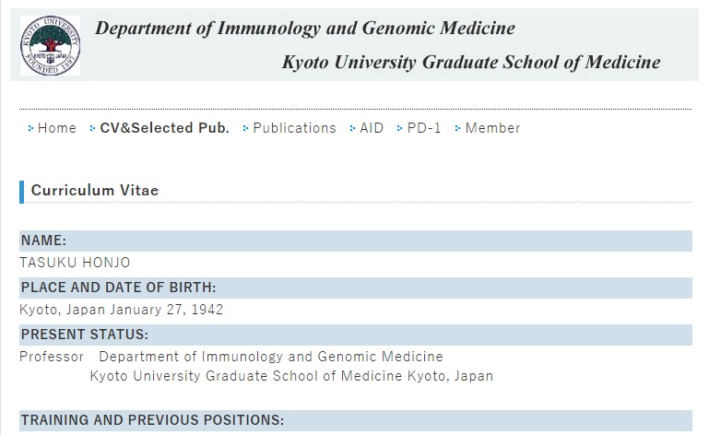The width and height of the screenshot is (709, 435).
Task: Select the CV&Selected Pub. menu item
Action: coord(165,128)
